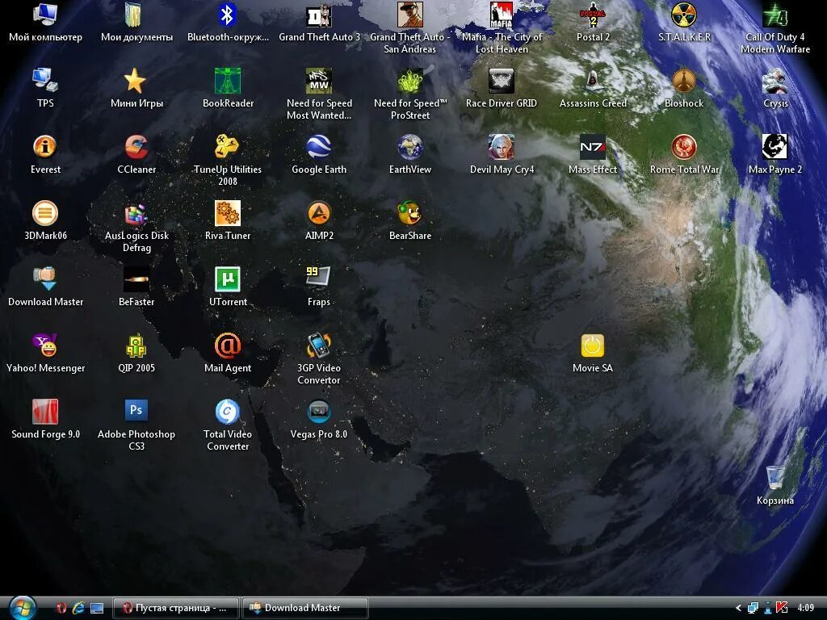The height and width of the screenshot is (620, 827).
Task: Select the QIP 2005 icon
Action: coord(136,346)
